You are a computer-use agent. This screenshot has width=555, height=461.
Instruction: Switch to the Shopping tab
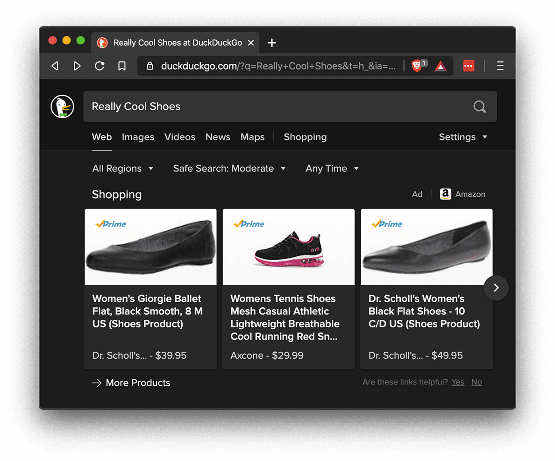tap(305, 137)
